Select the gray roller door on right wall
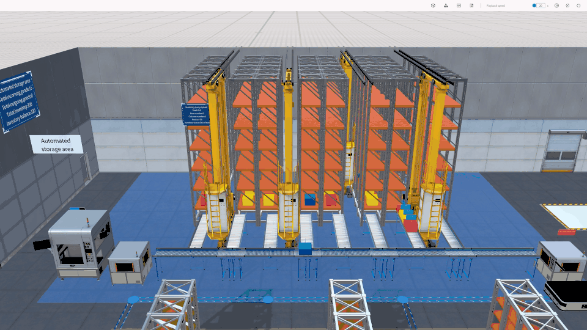Screen dimensions: 587x330 563,152
